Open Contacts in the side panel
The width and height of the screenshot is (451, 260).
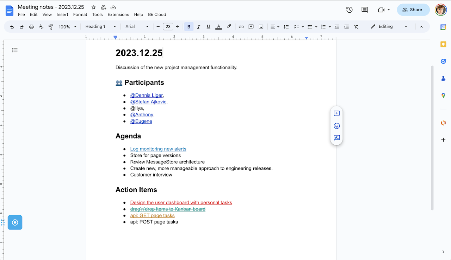(x=443, y=78)
